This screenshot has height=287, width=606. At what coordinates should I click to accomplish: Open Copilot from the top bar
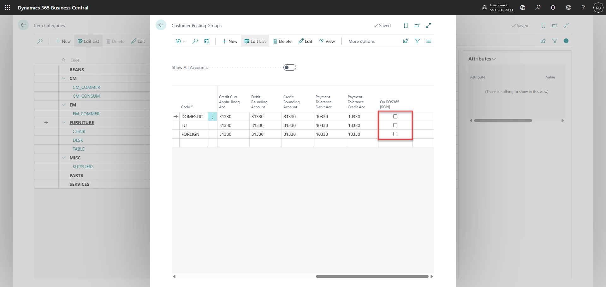click(x=523, y=8)
